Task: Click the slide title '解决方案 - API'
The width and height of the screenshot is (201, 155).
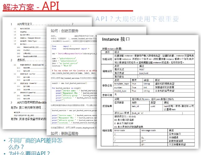Action: (x=31, y=6)
